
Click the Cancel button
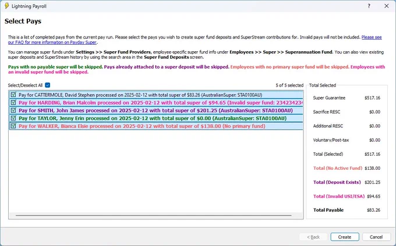pyautogui.click(x=376, y=237)
